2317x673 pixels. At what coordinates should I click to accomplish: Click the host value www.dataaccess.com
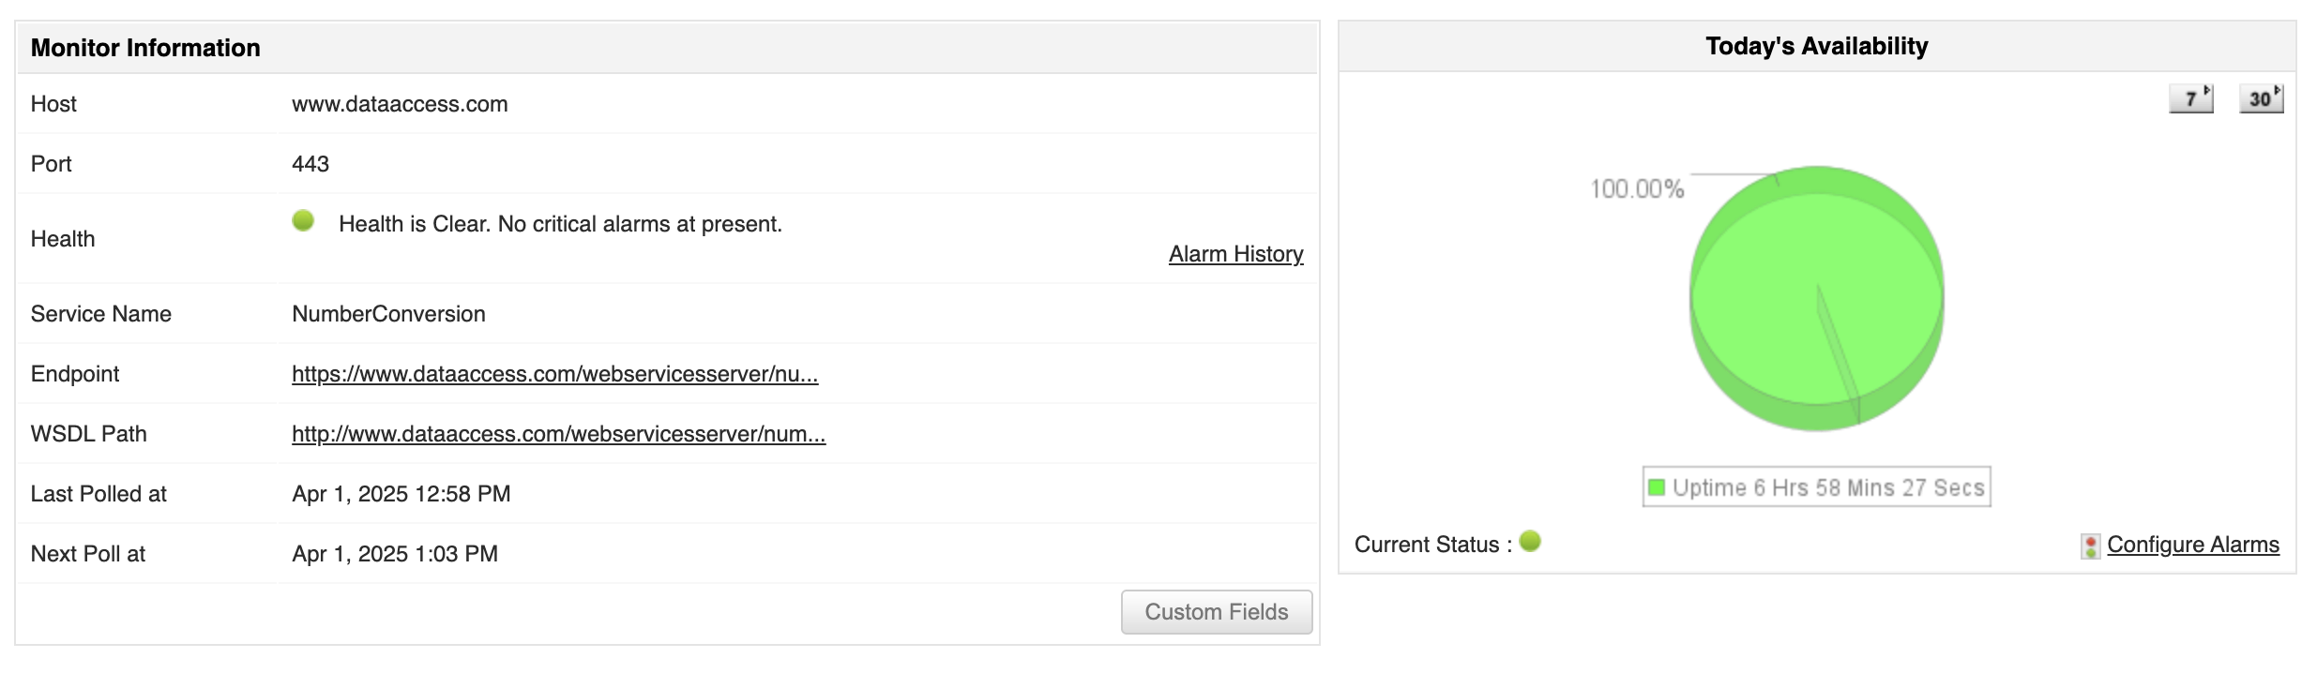tap(400, 104)
